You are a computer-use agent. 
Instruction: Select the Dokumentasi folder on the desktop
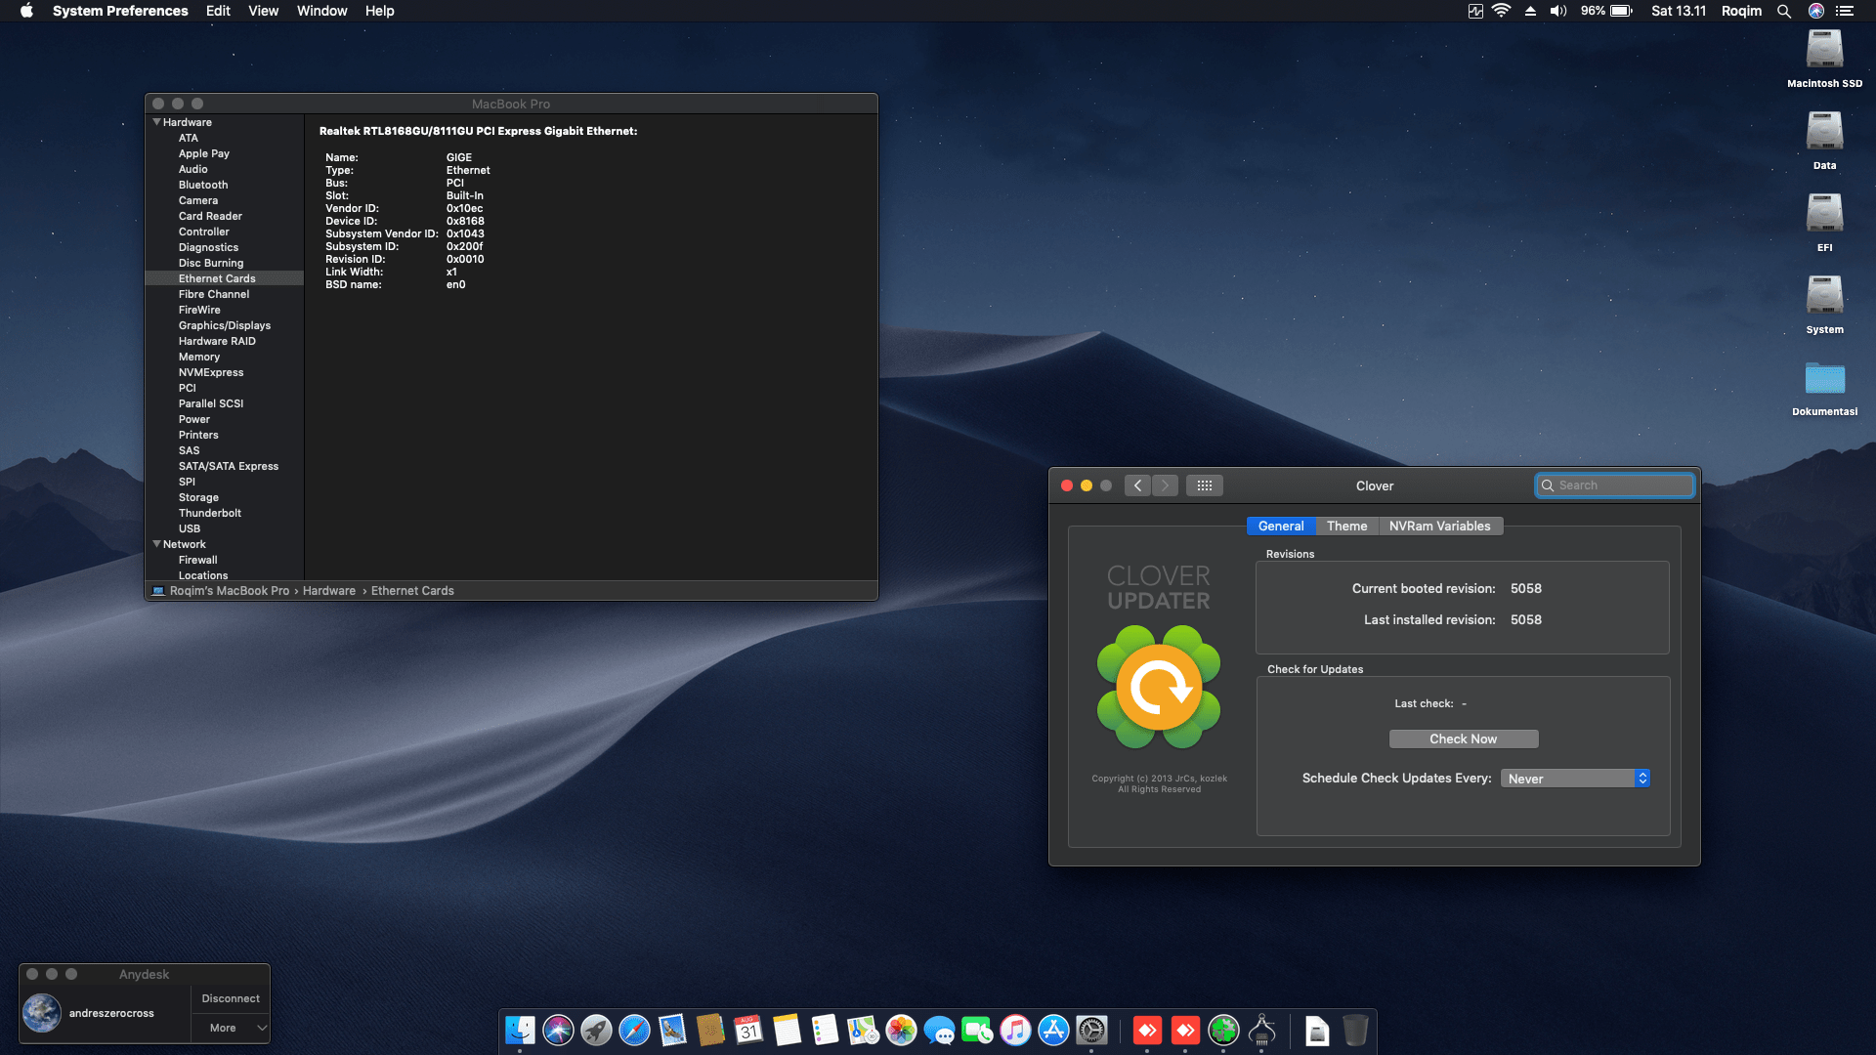[x=1824, y=388]
